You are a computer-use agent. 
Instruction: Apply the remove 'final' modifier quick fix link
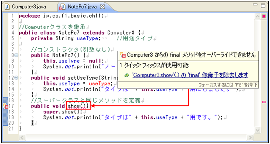[190, 75]
